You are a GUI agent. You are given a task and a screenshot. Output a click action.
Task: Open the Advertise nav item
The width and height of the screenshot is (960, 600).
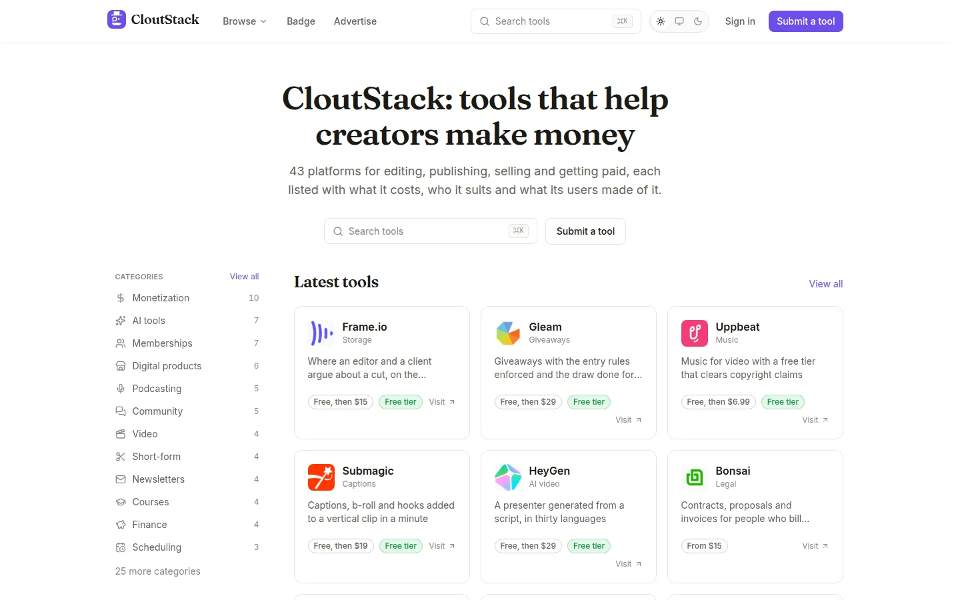[355, 21]
